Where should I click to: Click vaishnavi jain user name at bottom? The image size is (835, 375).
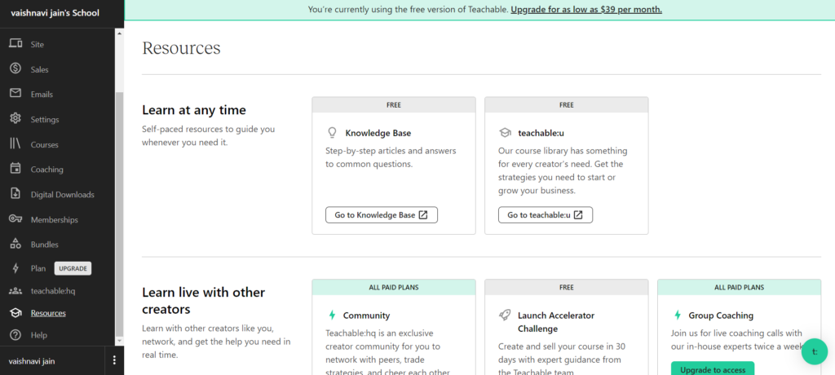tap(32, 361)
